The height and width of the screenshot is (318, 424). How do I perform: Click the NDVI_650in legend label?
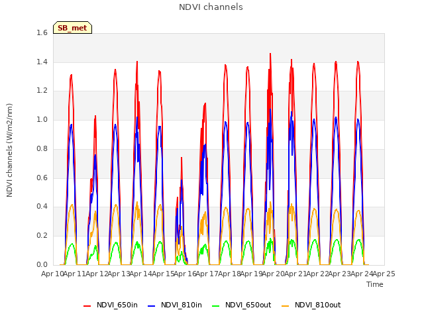[x=117, y=305]
